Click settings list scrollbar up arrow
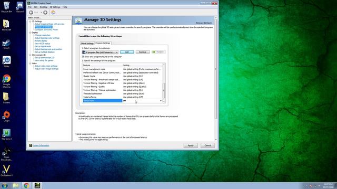The width and height of the screenshot is (337, 189). pos(164,65)
